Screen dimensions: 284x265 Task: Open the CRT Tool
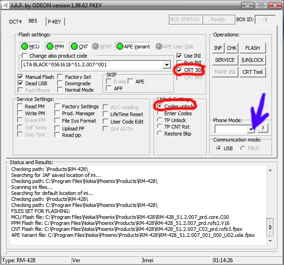[253, 72]
